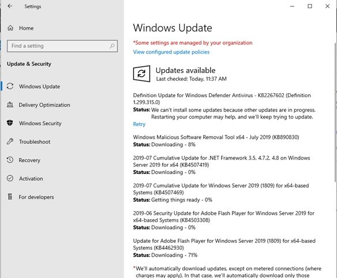Open View configured update policies link
337x278 pixels.
[171, 52]
